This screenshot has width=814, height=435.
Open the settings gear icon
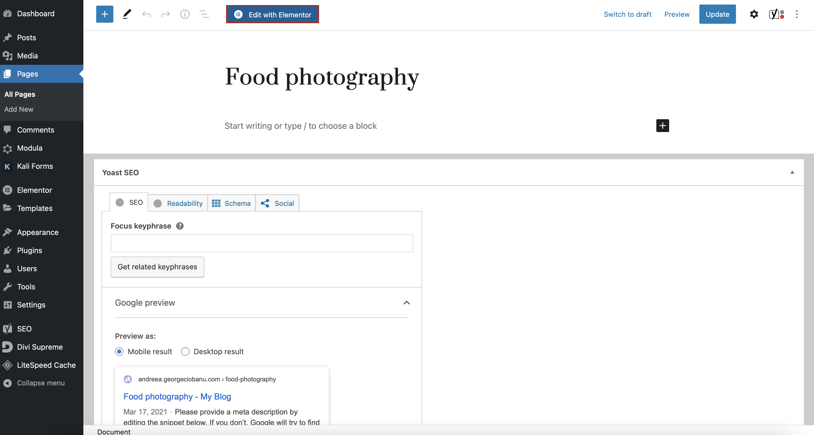pos(754,14)
